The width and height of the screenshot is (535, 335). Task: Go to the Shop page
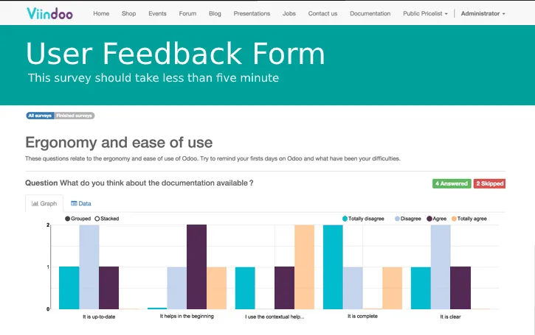click(x=128, y=13)
